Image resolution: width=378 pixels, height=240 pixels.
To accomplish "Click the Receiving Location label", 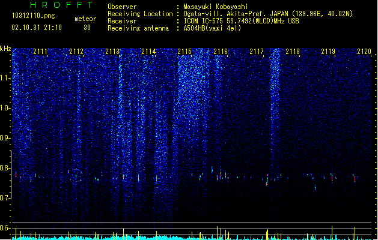I will coord(140,14).
